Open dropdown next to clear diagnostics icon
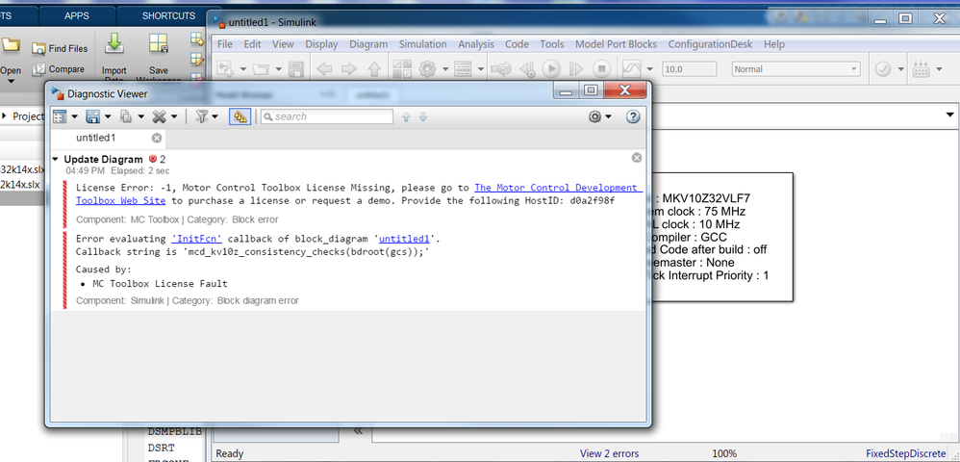The height and width of the screenshot is (462, 960). click(x=174, y=116)
